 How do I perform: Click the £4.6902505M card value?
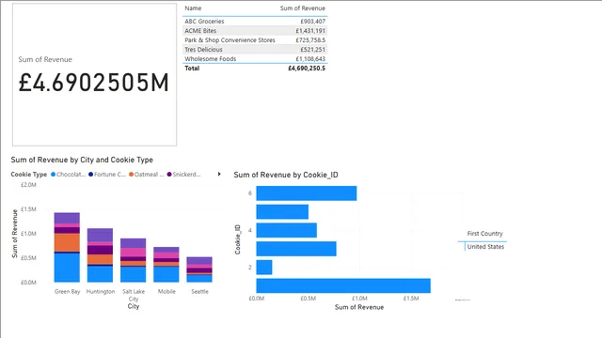(x=94, y=83)
